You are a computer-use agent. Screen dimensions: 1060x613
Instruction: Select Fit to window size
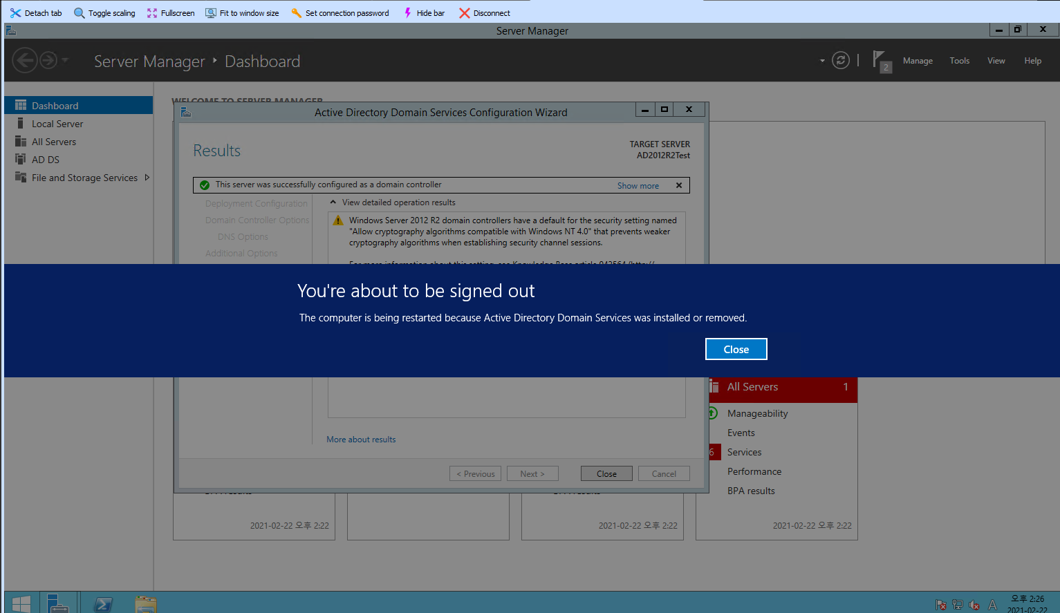(x=242, y=13)
